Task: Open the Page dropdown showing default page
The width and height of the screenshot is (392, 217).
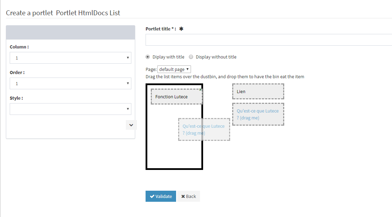Action: coord(174,69)
